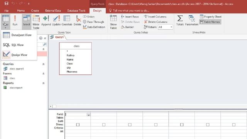Image resolution: width=247 pixels, height=139 pixels.
Task: Click the View button icon
Action: (x=5, y=19)
